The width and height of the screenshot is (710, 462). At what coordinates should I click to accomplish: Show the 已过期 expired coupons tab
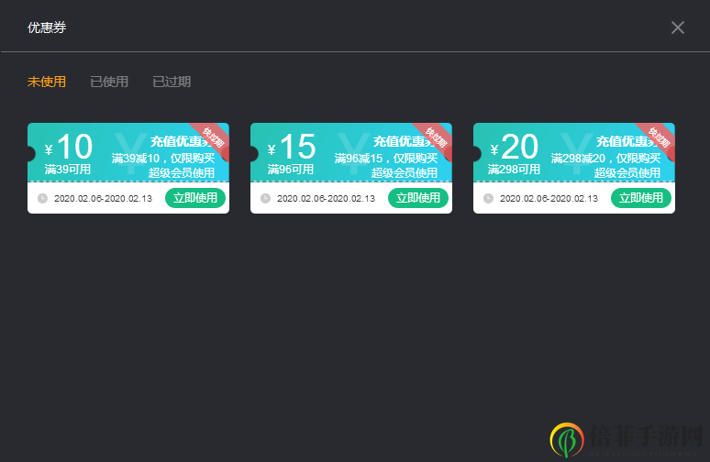pyautogui.click(x=172, y=82)
